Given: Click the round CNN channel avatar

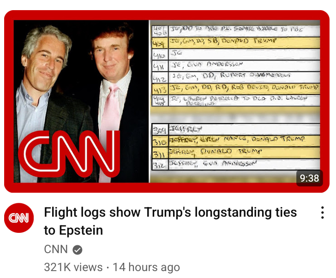Looking at the screenshot, I should pyautogui.click(x=19, y=218).
